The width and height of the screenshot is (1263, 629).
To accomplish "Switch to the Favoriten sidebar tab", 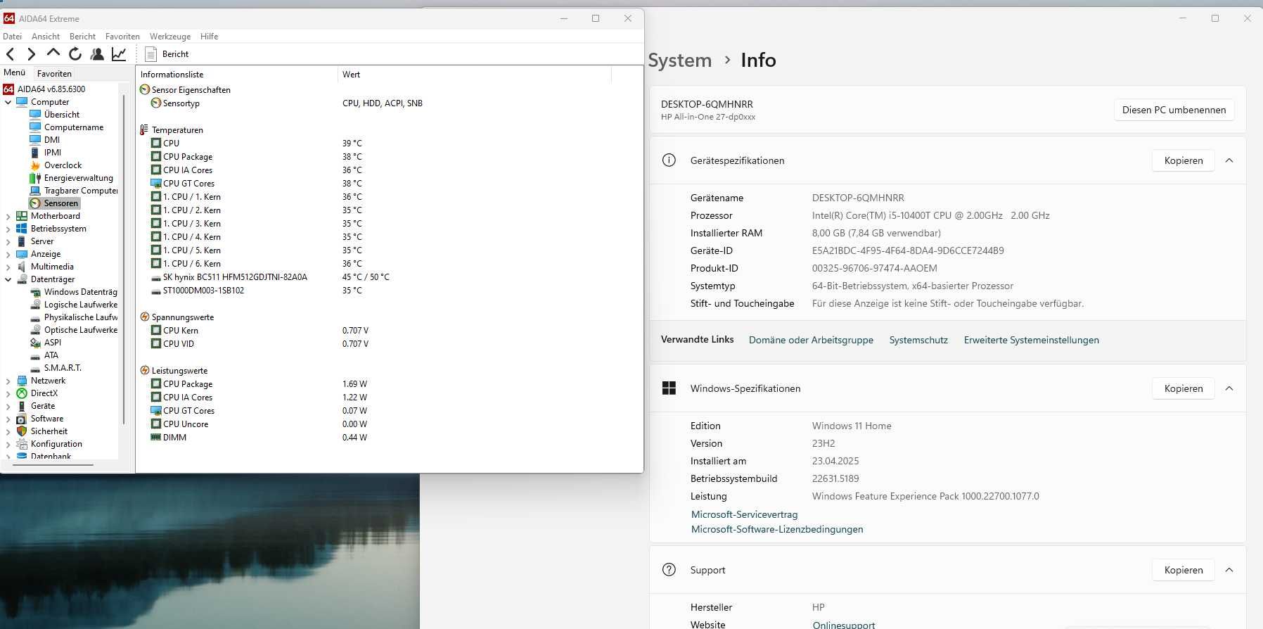I will pos(54,73).
